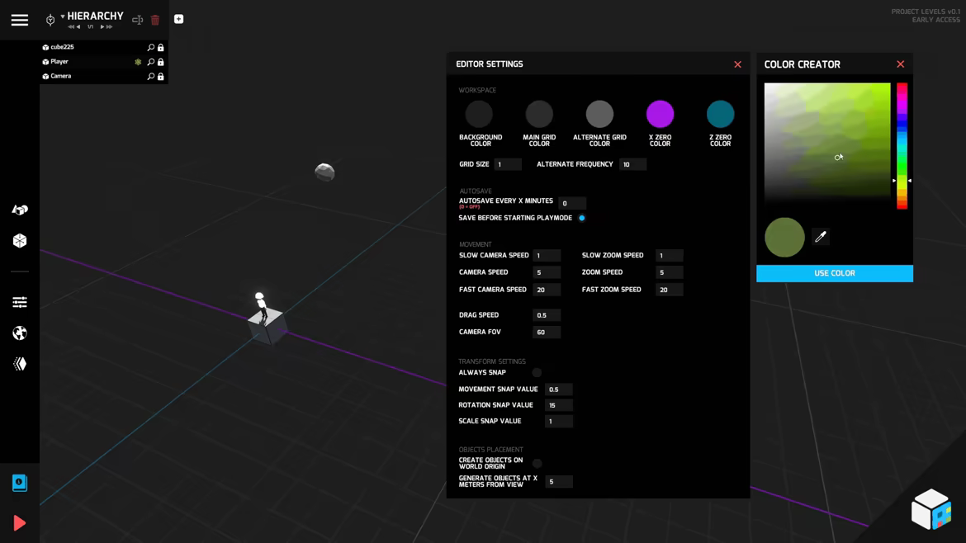Start play mode with red play button
966x543 pixels.
(20, 523)
